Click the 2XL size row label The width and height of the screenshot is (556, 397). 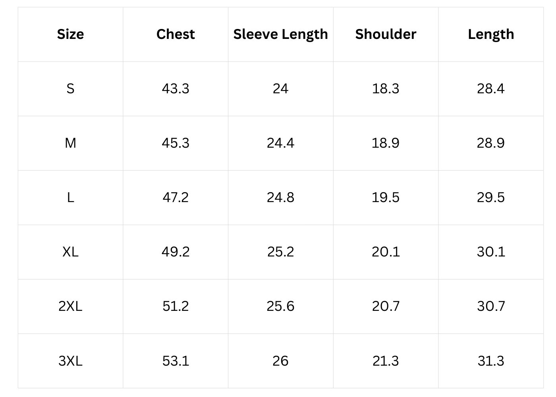coord(70,306)
